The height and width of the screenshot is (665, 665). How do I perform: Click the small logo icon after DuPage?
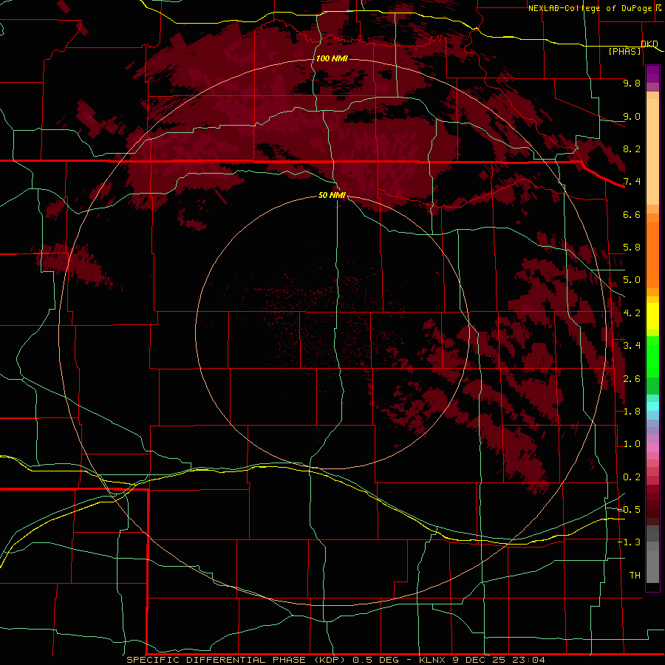tap(658, 7)
